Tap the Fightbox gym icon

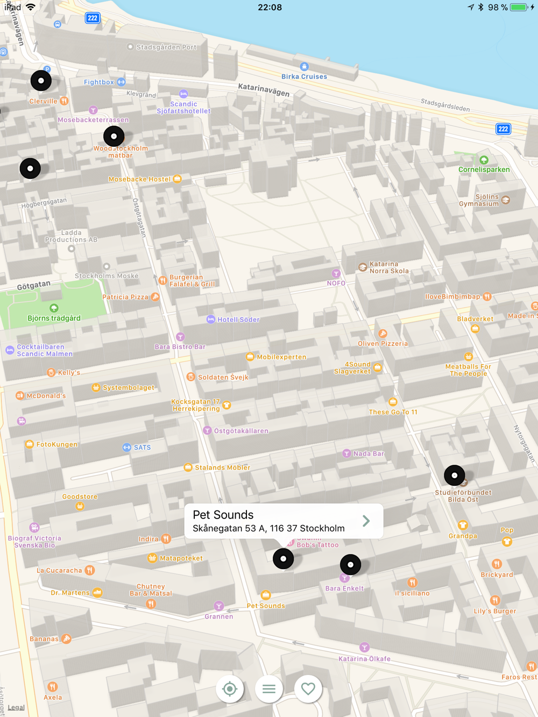(121, 82)
